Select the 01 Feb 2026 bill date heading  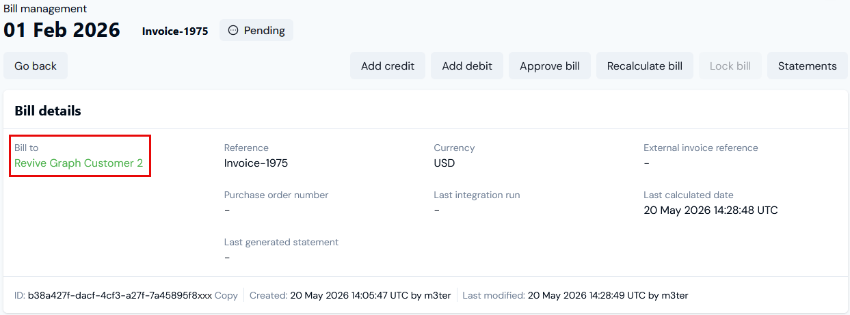62,30
